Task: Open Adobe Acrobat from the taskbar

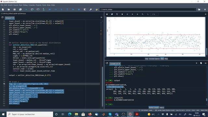Action: (x=137, y=114)
